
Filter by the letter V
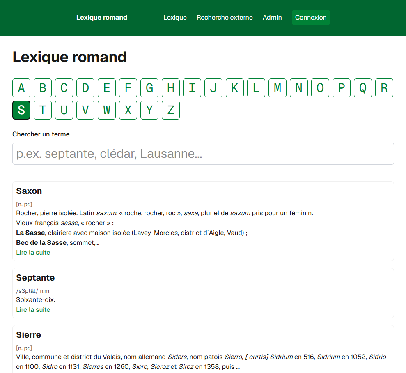tap(85, 110)
